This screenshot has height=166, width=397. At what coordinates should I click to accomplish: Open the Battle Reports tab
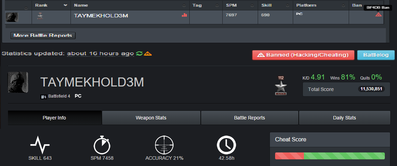click(250, 118)
